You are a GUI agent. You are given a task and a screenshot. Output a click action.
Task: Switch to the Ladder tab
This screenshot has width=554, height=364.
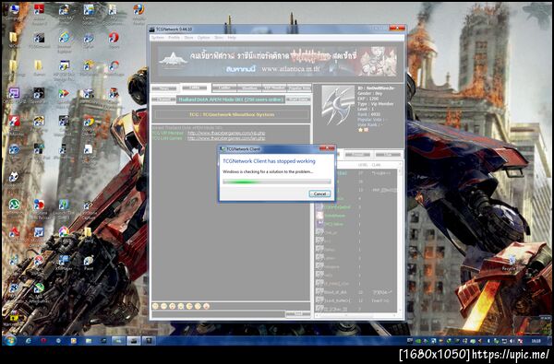(224, 88)
